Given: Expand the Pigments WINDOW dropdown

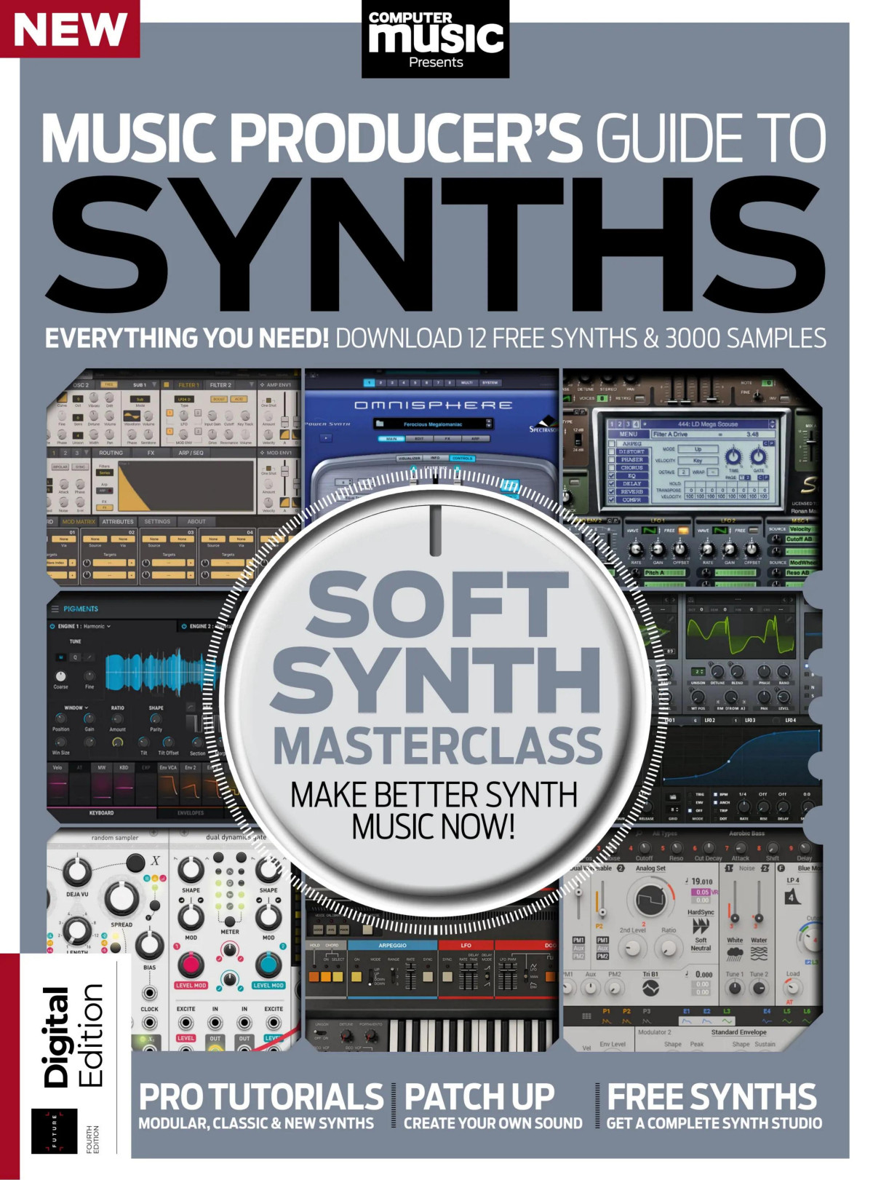Looking at the screenshot, I should (x=76, y=708).
